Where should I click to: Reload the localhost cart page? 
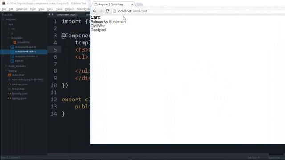point(107,11)
